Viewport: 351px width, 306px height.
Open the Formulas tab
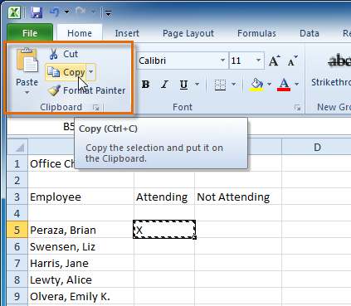click(x=256, y=33)
